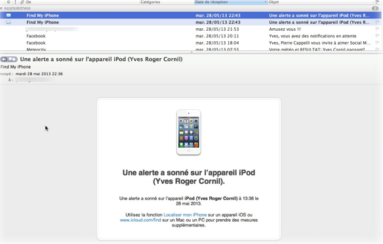Sort messages by the Catégories column
This screenshot has width=383, height=244.
[x=167, y=2]
